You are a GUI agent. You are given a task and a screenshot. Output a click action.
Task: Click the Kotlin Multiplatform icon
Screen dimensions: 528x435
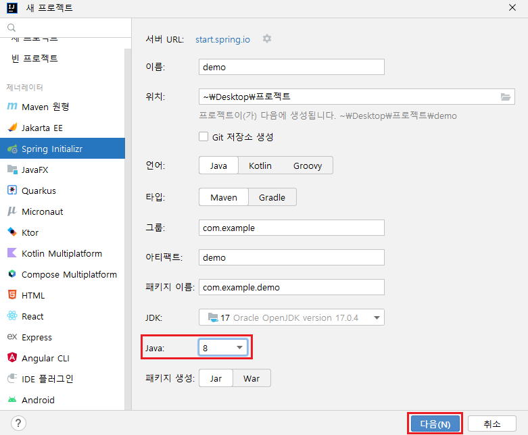(x=12, y=253)
